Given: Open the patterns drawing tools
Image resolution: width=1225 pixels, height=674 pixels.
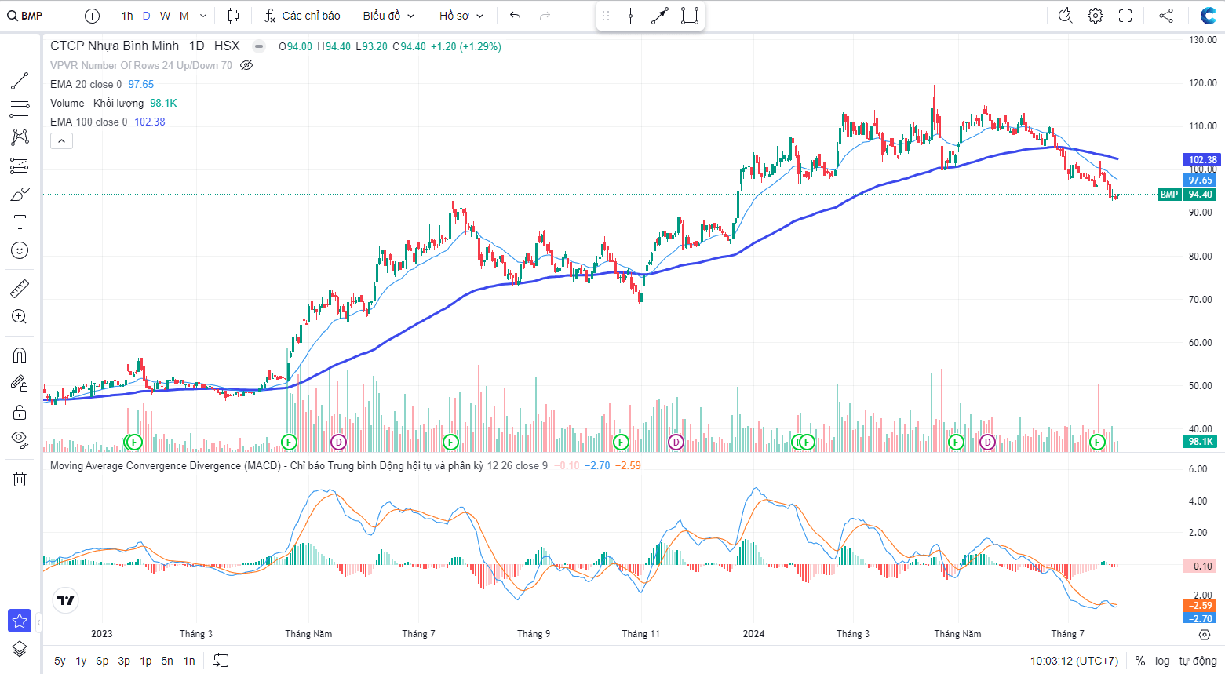Looking at the screenshot, I should (20, 137).
